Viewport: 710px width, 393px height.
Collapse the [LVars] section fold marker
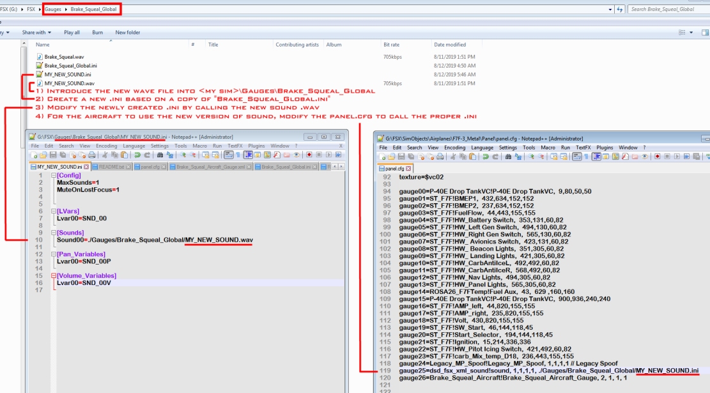coord(54,211)
